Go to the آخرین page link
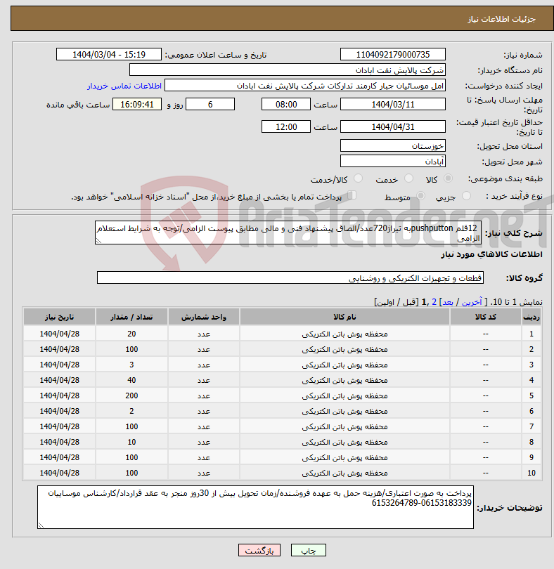554x569 pixels. point(472,302)
